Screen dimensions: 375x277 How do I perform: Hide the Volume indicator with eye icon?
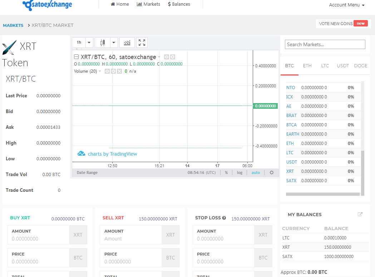107,71
